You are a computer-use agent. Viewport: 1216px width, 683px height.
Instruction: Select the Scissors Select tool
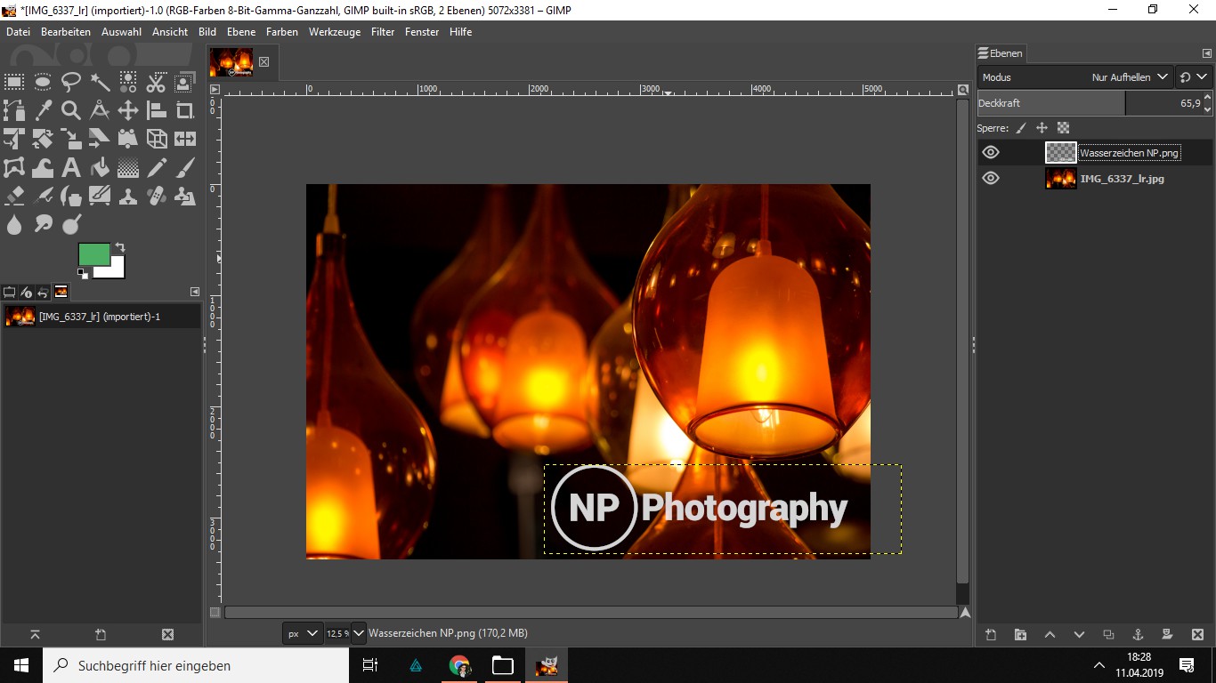(x=157, y=83)
